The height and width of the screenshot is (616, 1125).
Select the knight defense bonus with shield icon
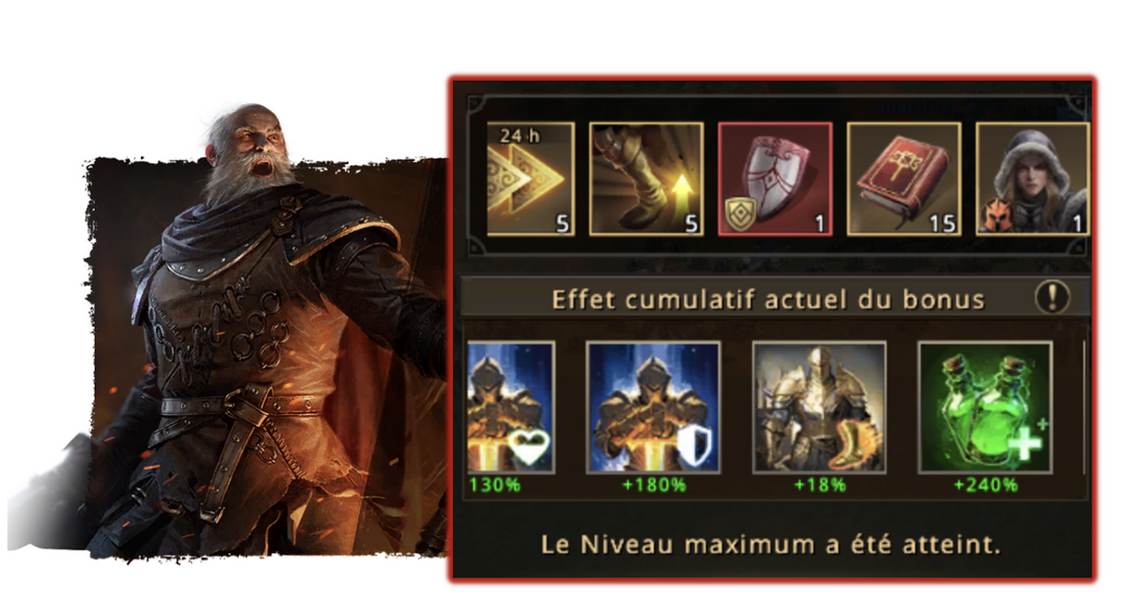654,407
